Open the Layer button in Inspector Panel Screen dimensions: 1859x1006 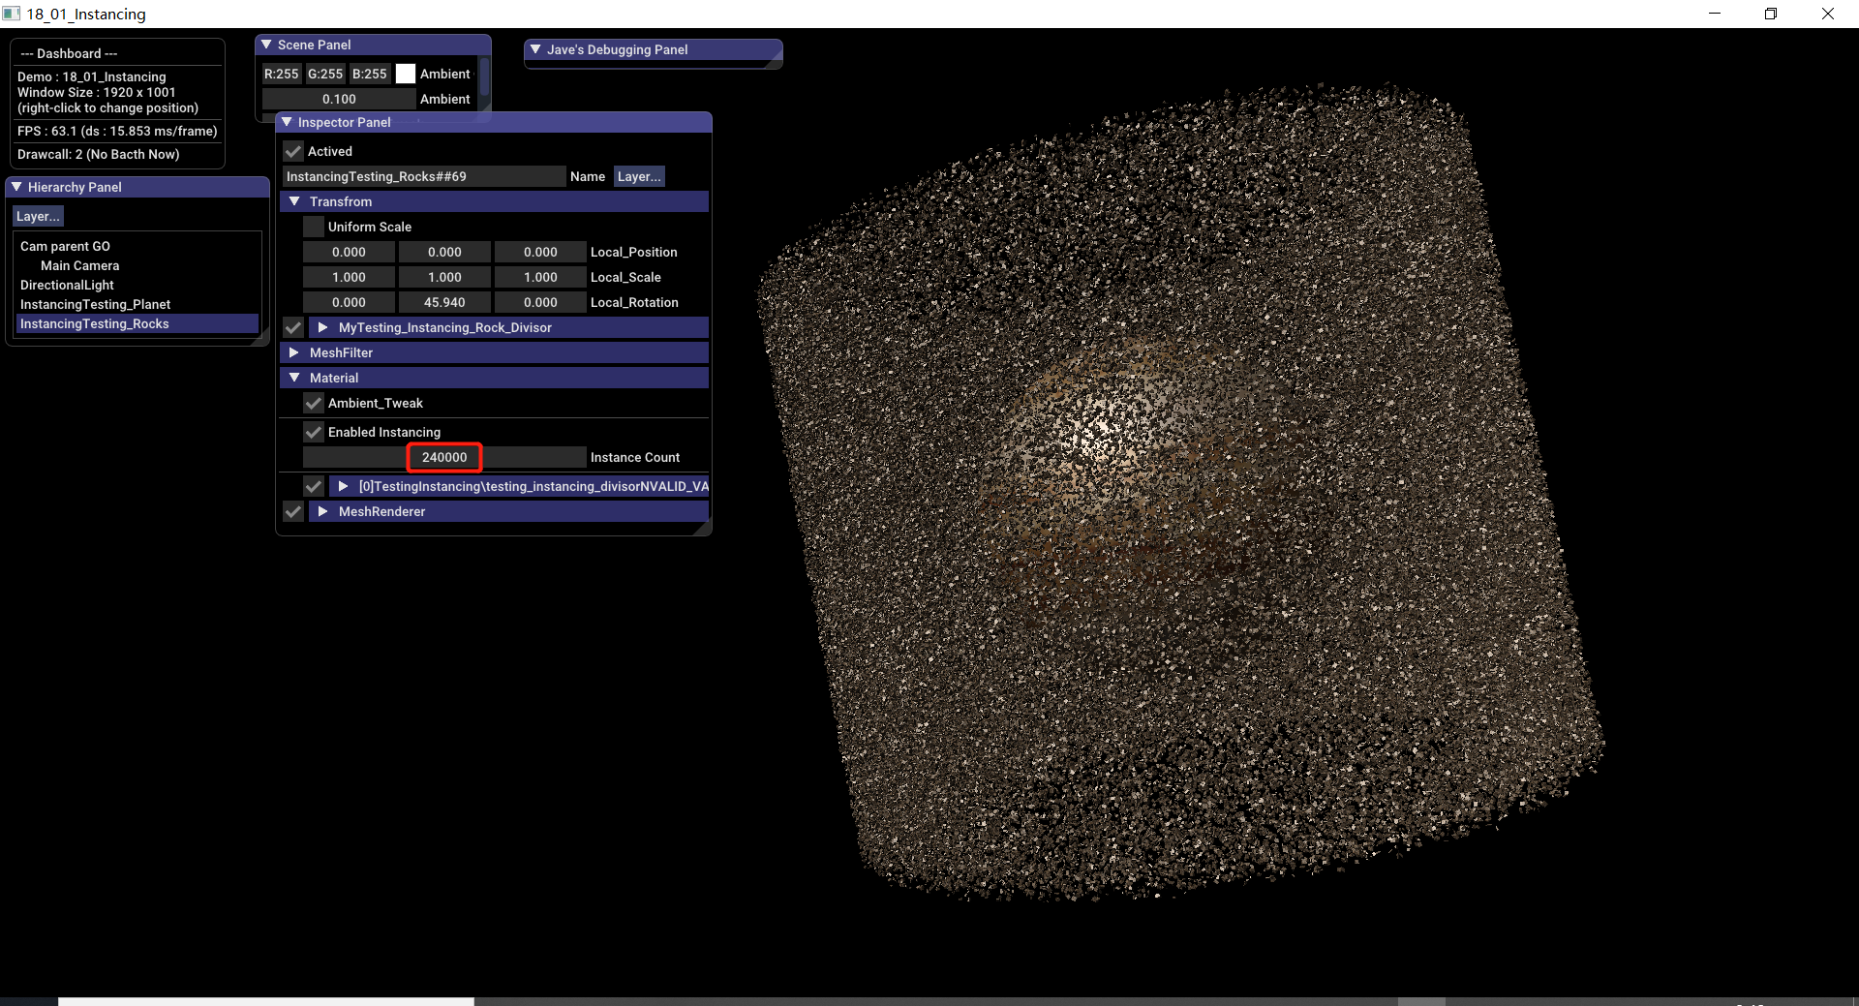tap(639, 176)
